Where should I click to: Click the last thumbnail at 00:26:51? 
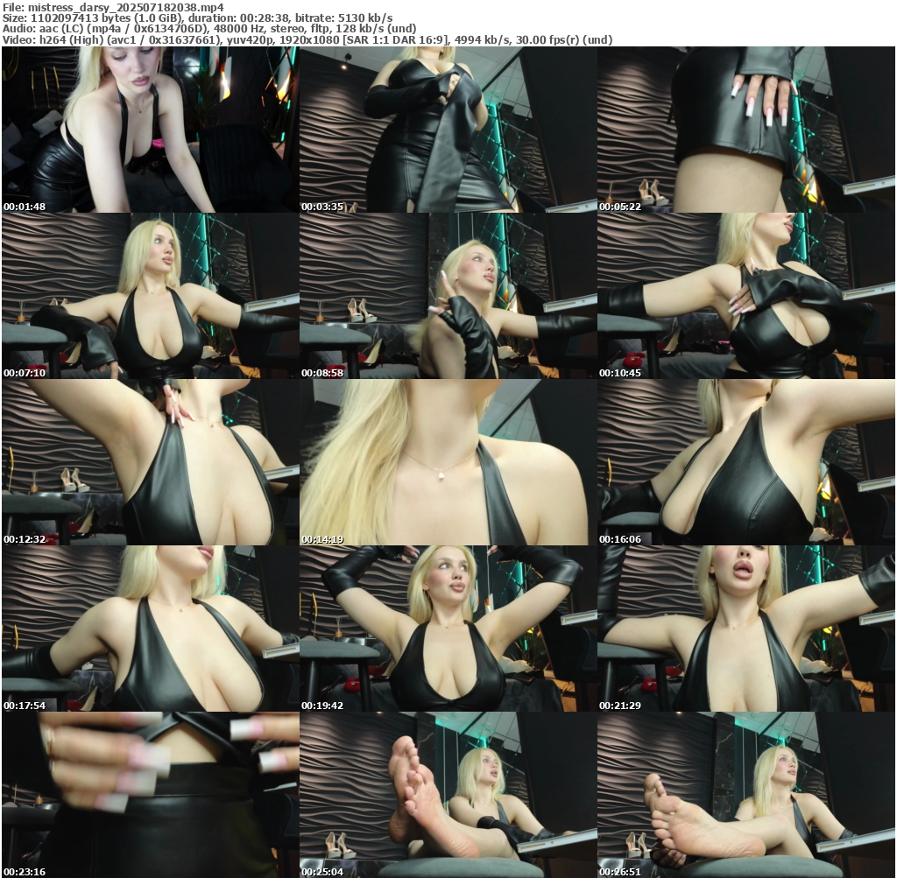(745, 795)
